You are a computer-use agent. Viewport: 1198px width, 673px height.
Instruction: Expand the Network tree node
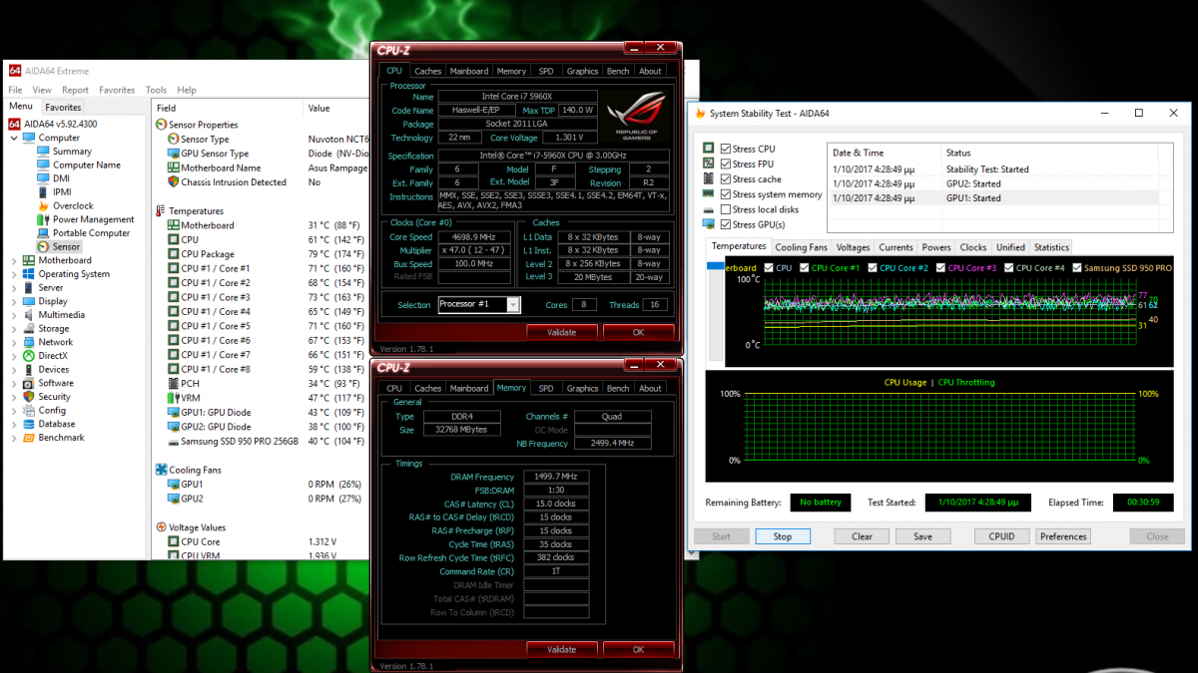coord(14,342)
